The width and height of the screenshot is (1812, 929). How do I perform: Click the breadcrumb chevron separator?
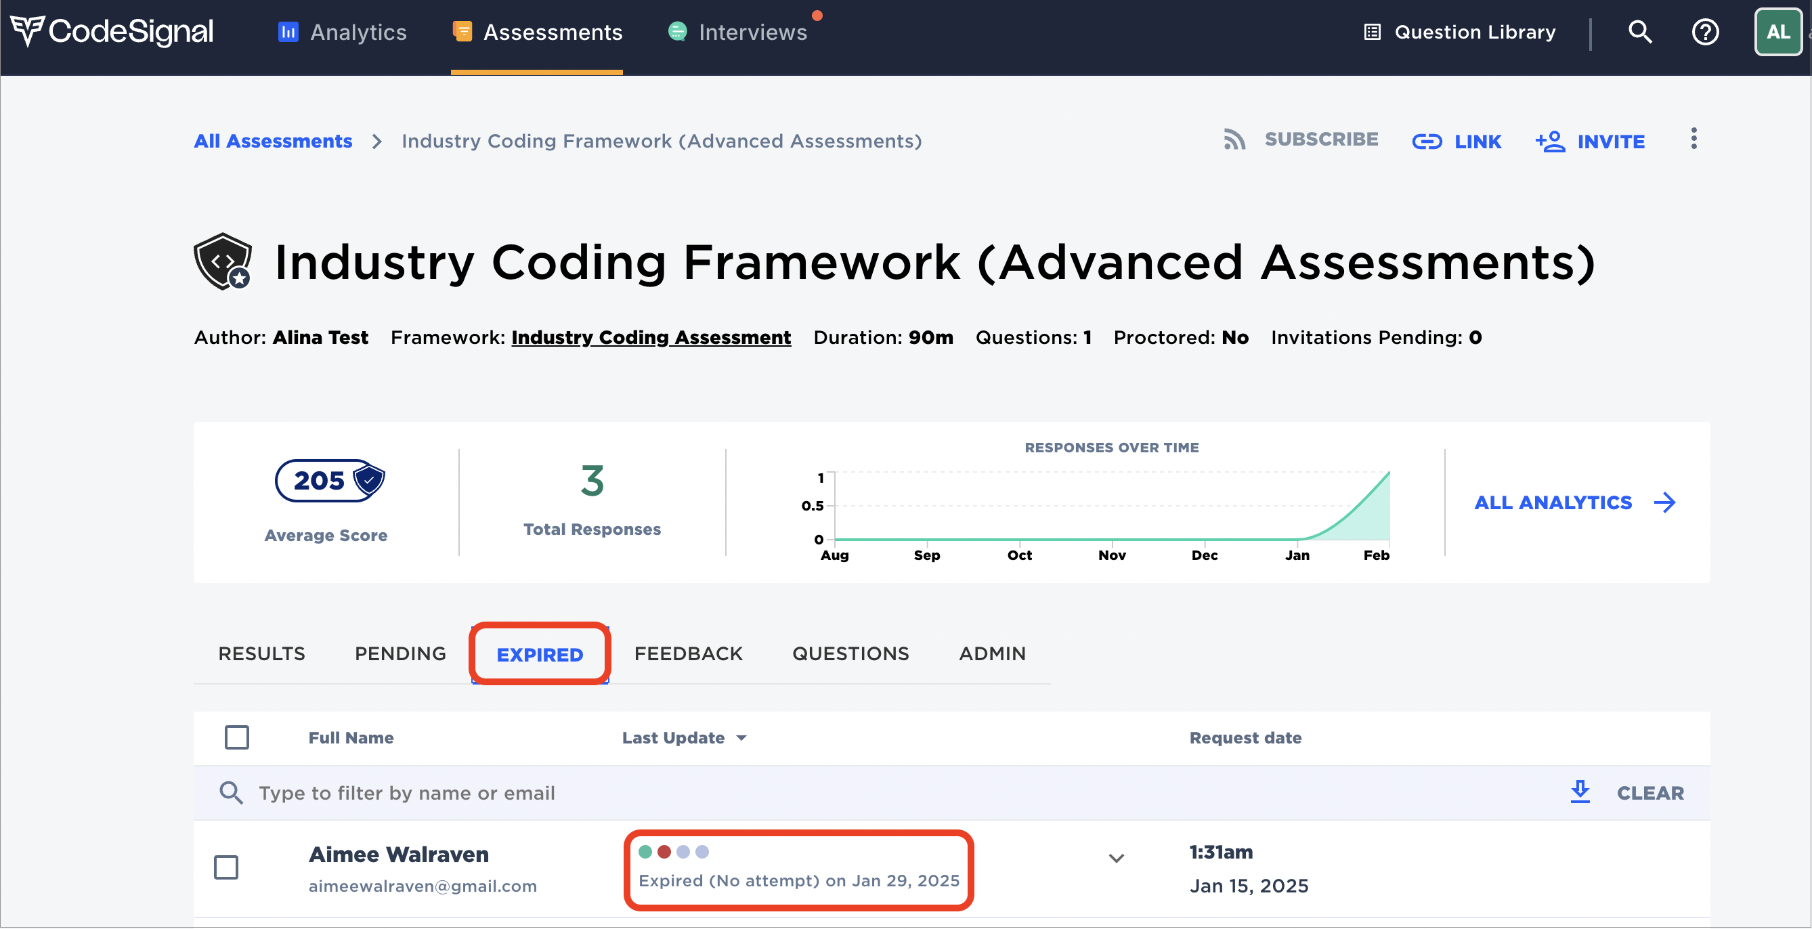[377, 142]
